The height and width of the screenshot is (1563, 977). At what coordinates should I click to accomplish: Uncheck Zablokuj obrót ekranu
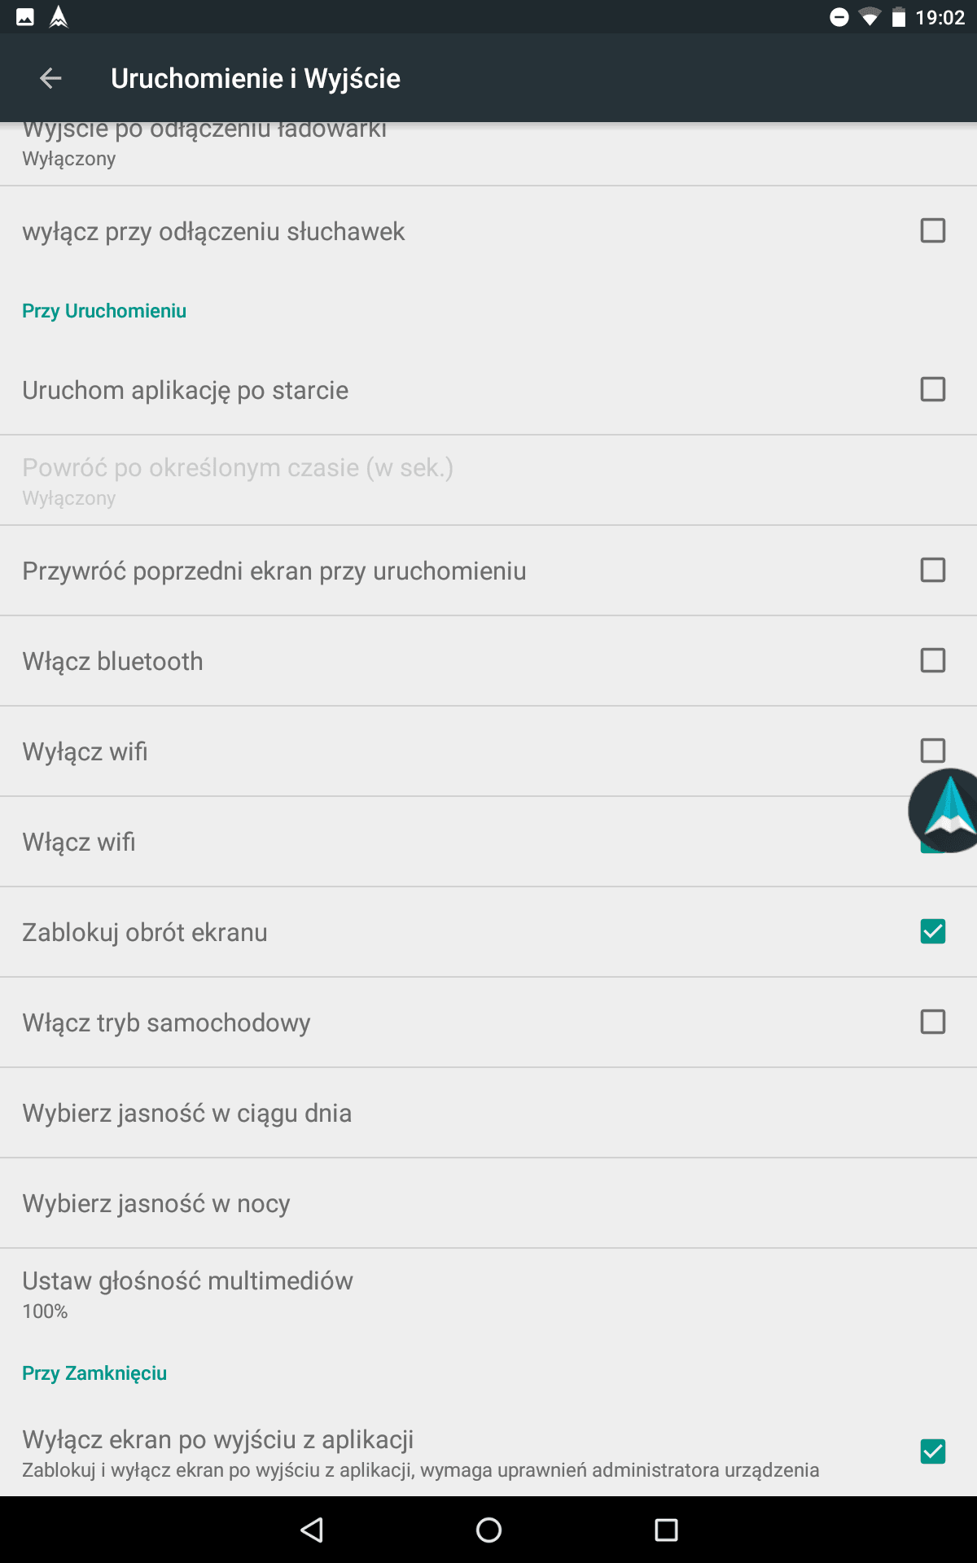click(933, 931)
